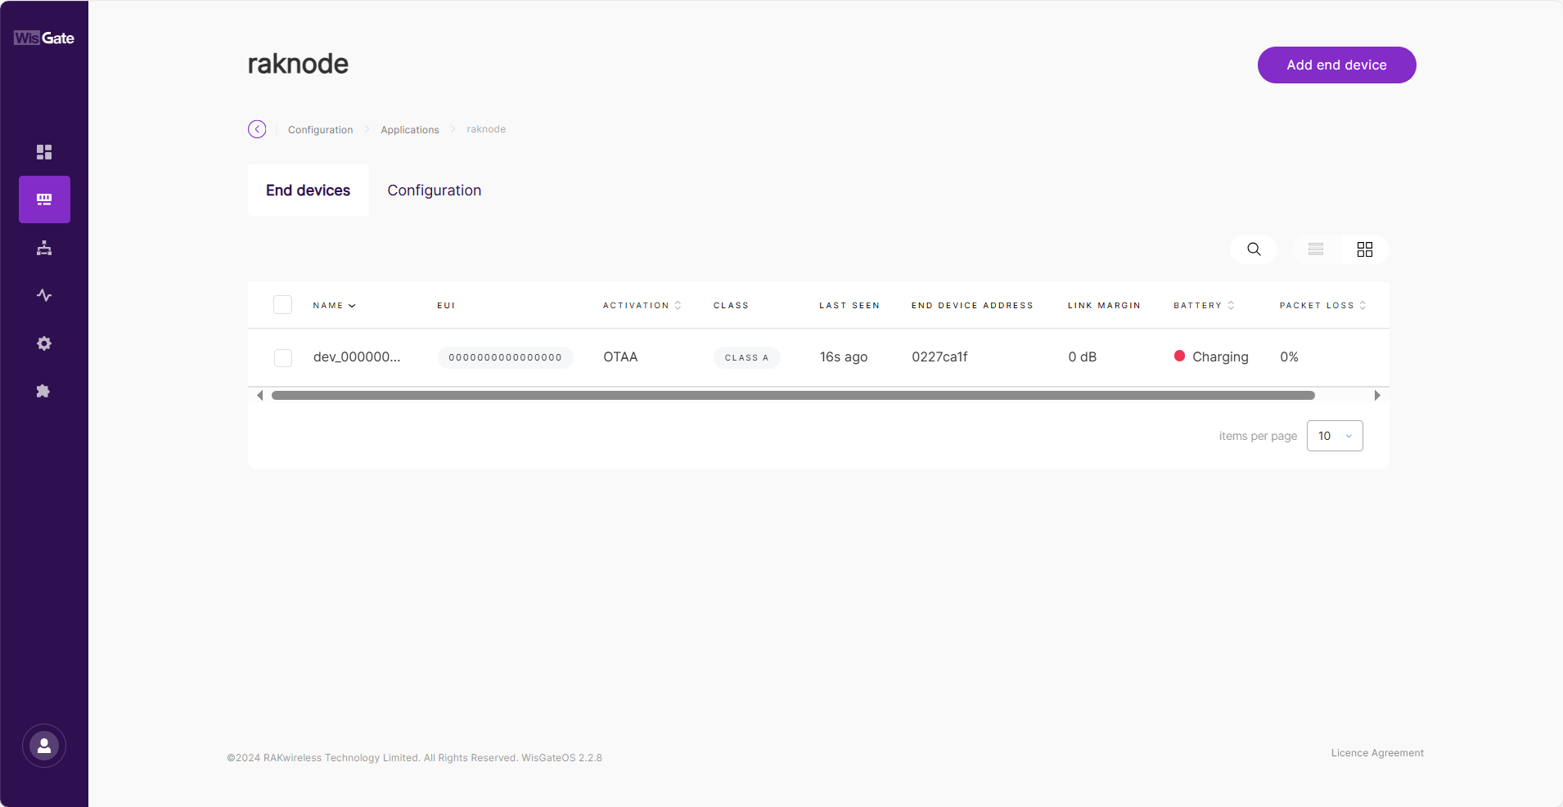Open device dev_000000... name
1563x807 pixels.
tap(357, 356)
